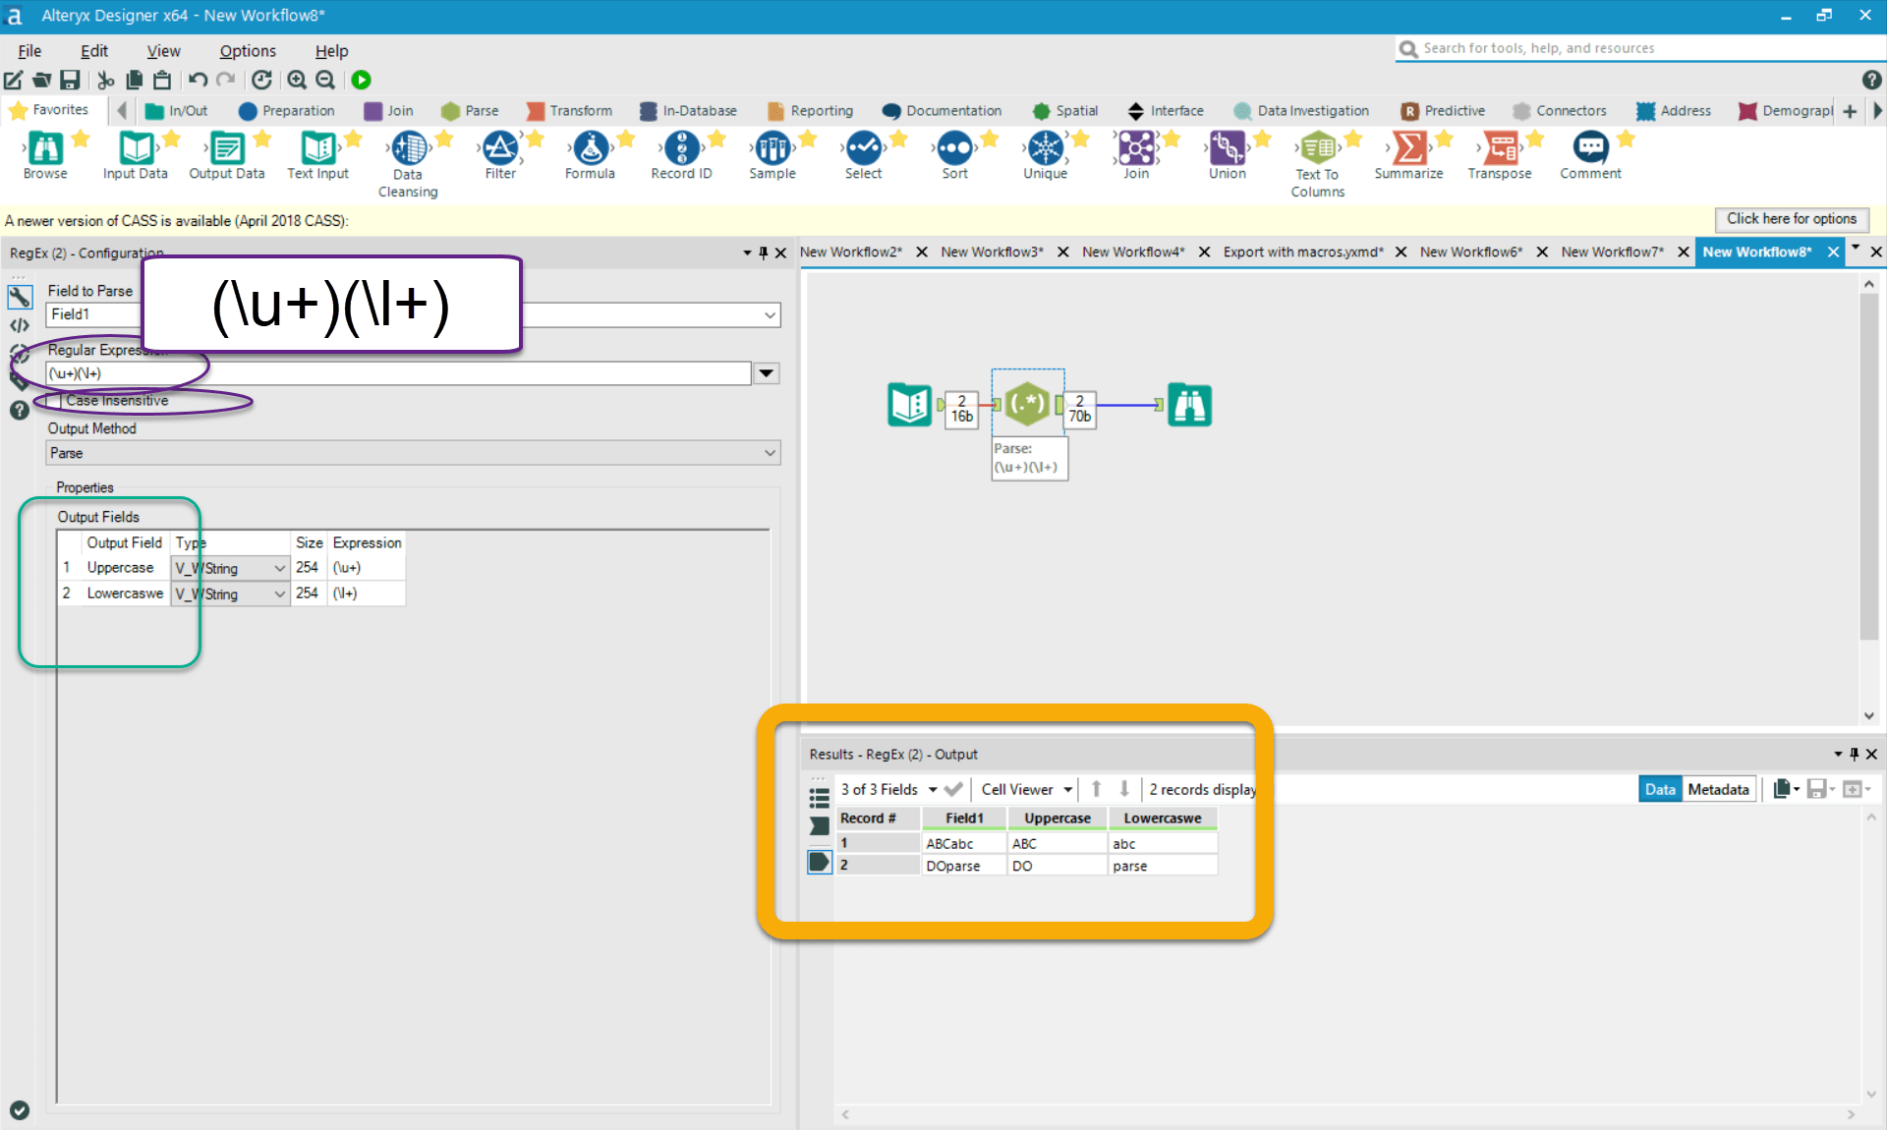The height and width of the screenshot is (1130, 1887).
Task: Open the File menu
Action: coord(29,51)
